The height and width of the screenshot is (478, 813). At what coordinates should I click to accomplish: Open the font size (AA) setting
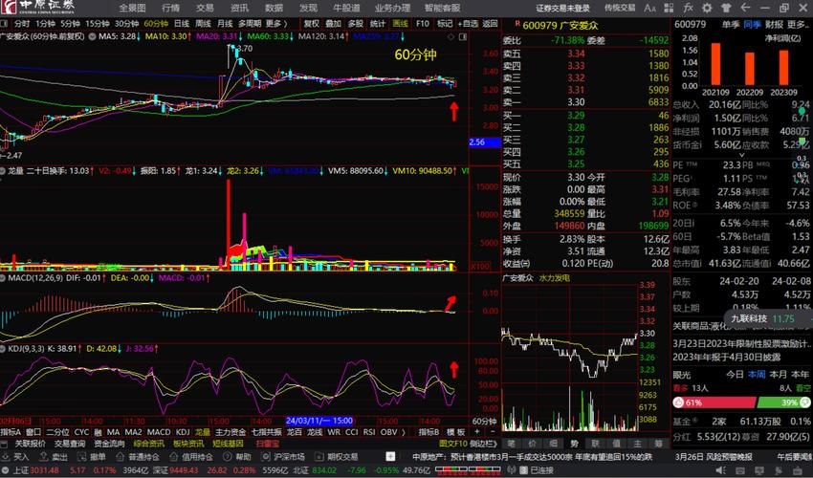(x=649, y=8)
